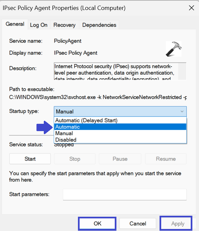199x231 pixels.
Task: Open the Recovery tab
Action: (64, 25)
